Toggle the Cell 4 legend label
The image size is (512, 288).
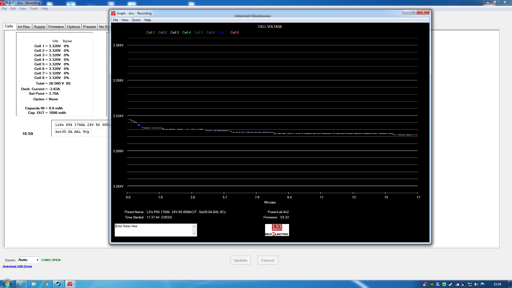tap(186, 33)
